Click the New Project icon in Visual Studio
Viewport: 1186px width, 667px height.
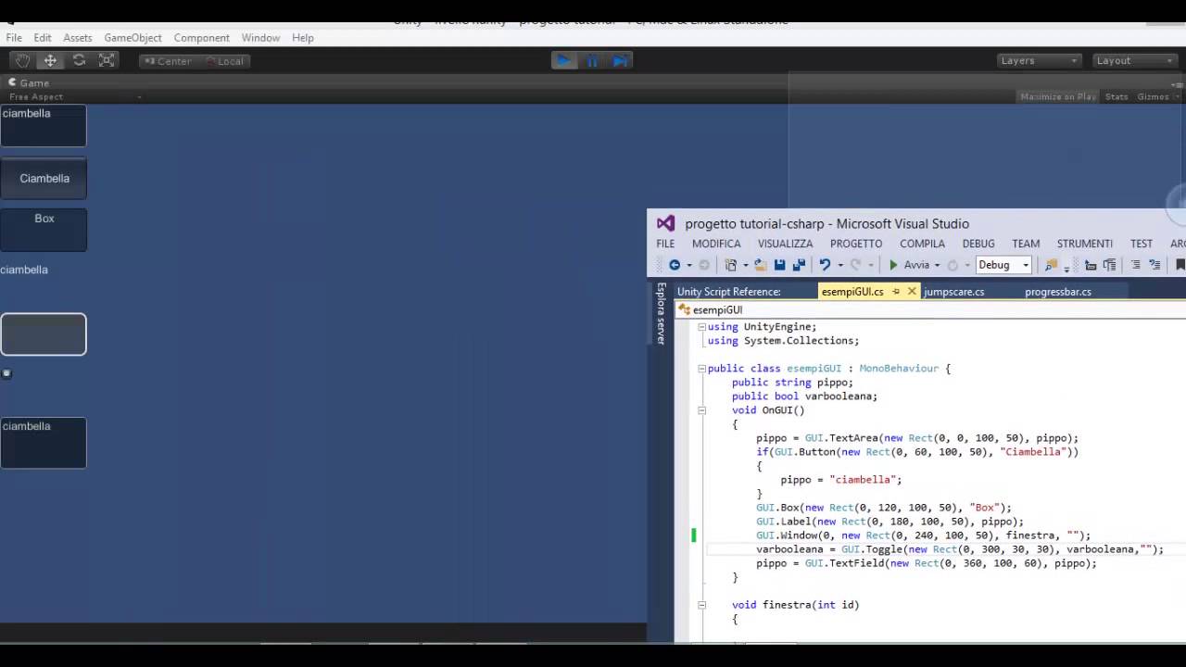731,265
